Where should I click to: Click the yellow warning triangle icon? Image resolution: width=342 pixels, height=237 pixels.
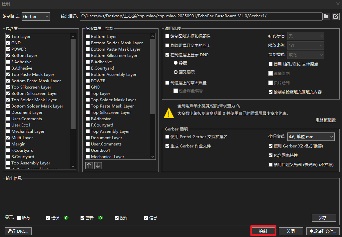(x=169, y=113)
